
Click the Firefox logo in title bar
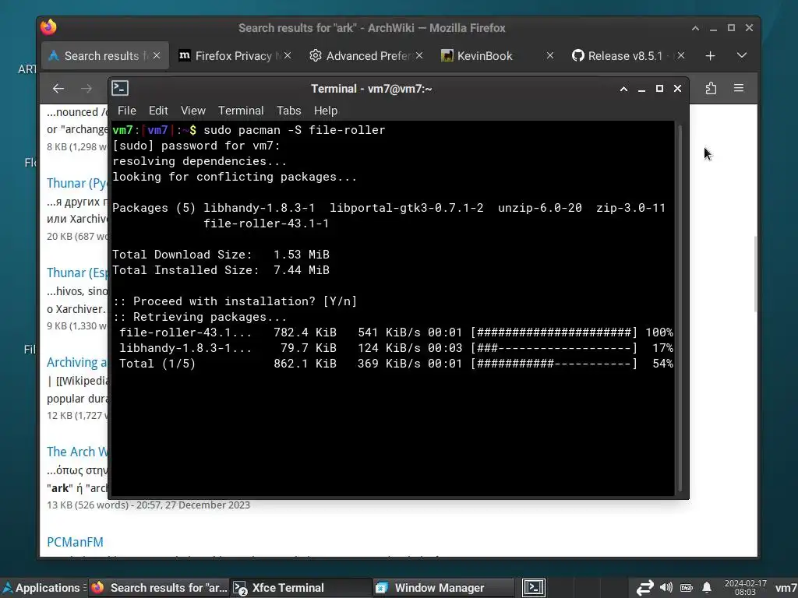49,27
